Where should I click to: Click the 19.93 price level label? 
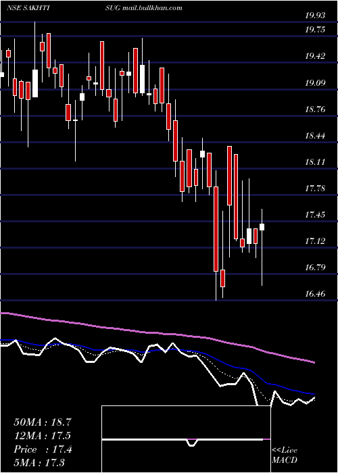point(315,15)
